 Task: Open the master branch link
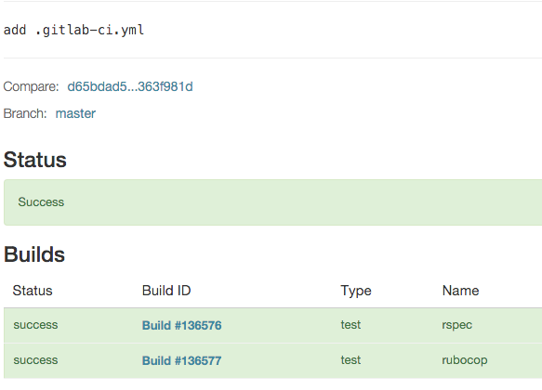75,113
